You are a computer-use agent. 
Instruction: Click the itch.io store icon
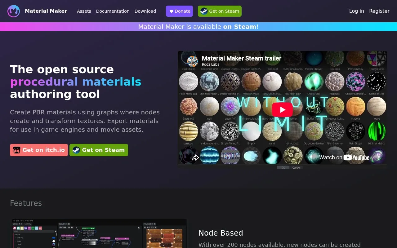[x=17, y=150]
